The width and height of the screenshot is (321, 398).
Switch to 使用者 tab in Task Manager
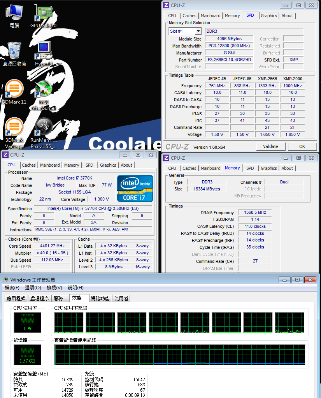click(x=121, y=298)
